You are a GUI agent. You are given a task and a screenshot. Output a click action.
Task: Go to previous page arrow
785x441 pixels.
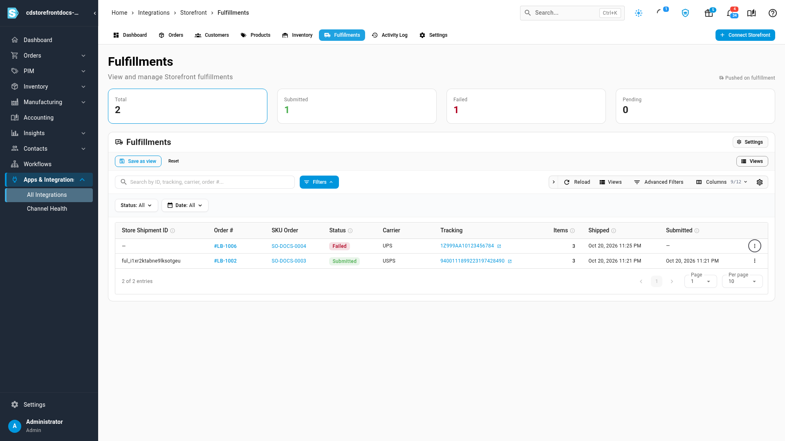[641, 281]
